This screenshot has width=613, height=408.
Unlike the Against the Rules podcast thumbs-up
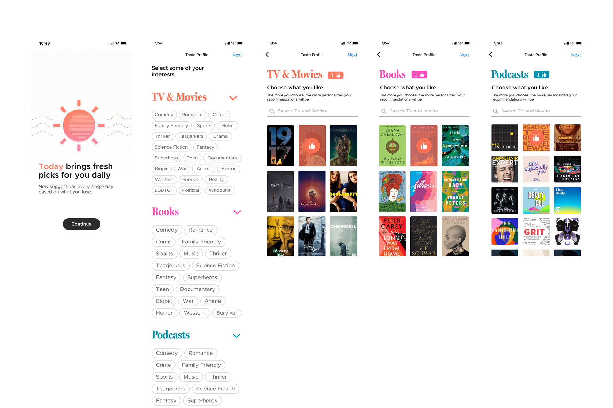tap(536, 138)
